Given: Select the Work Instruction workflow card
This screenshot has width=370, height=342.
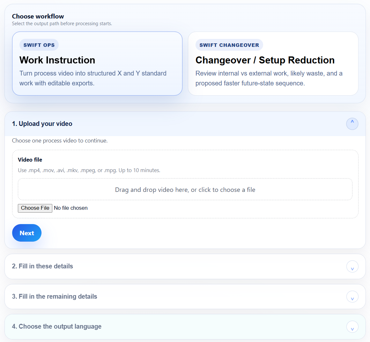Looking at the screenshot, I should click(97, 63).
